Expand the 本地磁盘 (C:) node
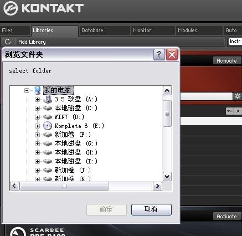The width and height of the screenshot is (242, 236). [x=37, y=108]
